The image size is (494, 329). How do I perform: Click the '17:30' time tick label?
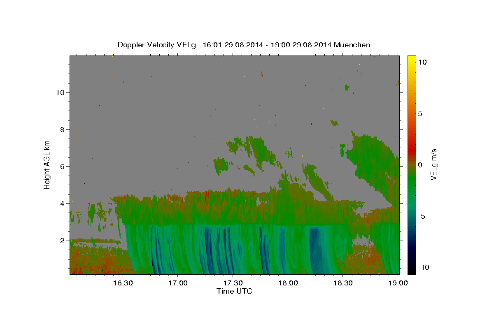tap(233, 283)
